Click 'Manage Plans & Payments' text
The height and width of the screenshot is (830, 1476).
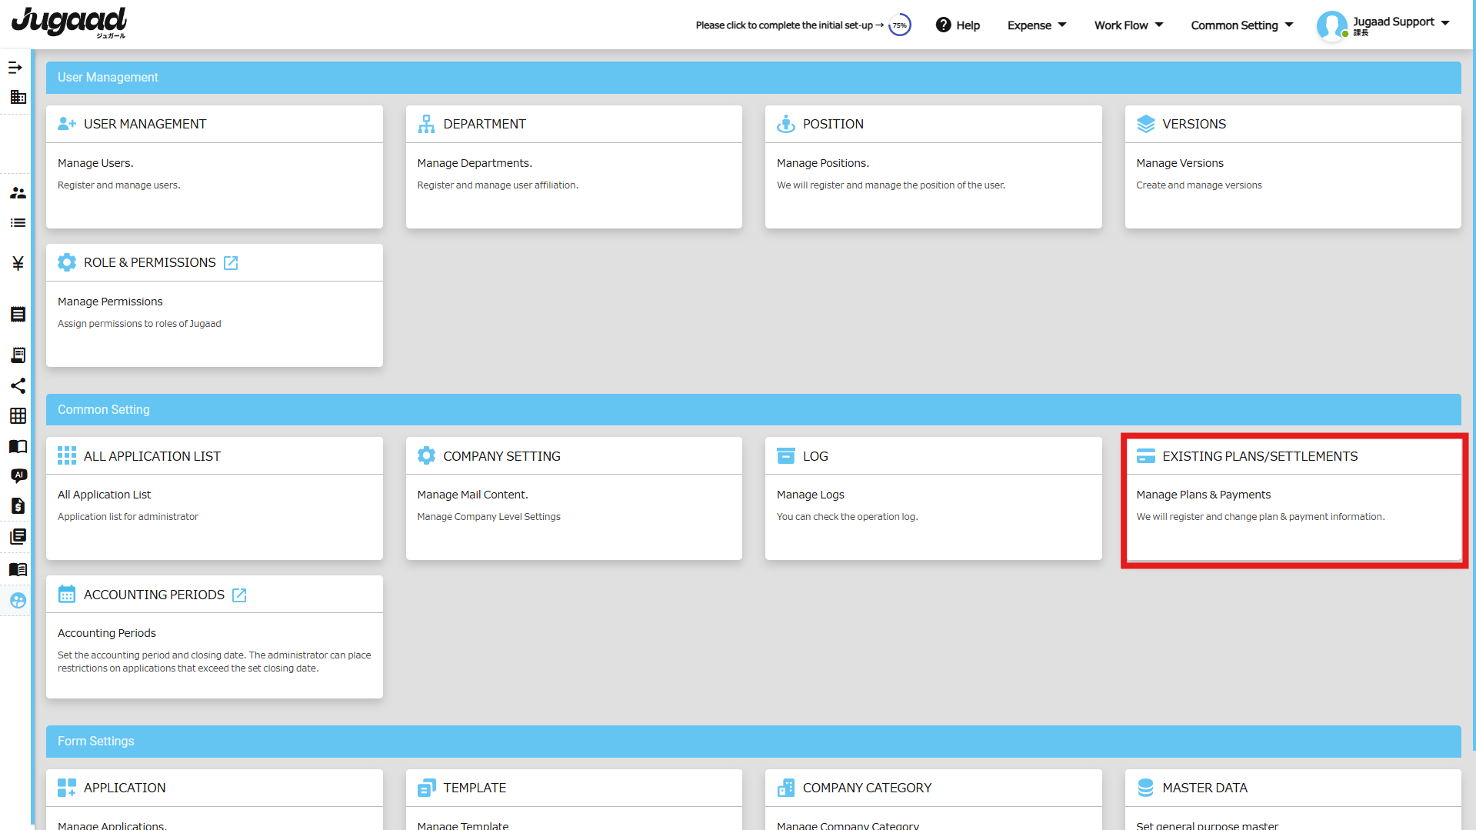[x=1203, y=495]
